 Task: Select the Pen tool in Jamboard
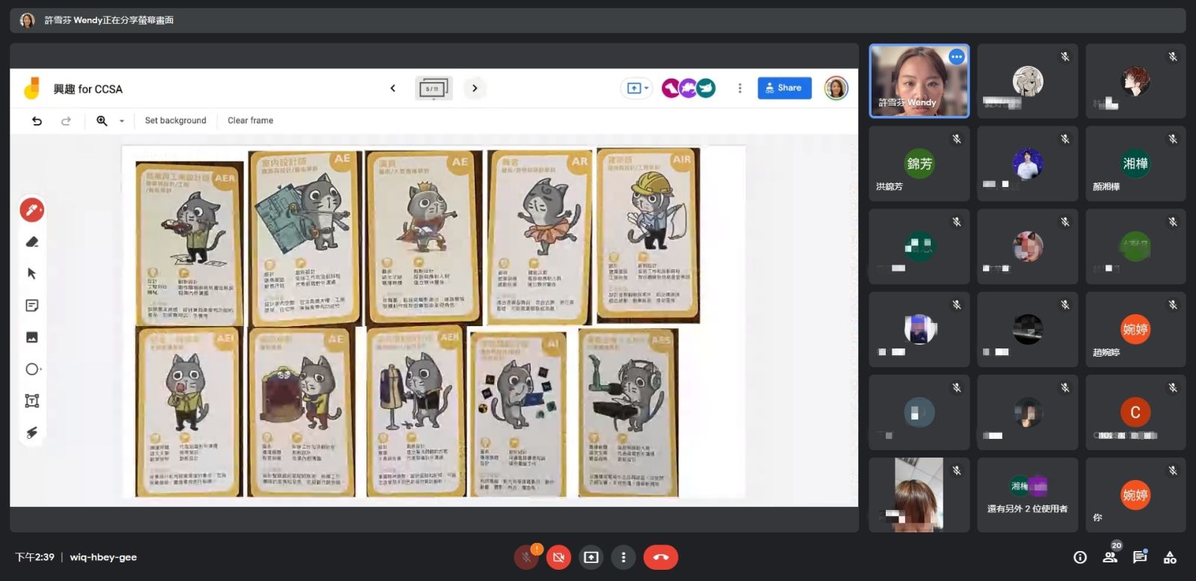click(32, 210)
